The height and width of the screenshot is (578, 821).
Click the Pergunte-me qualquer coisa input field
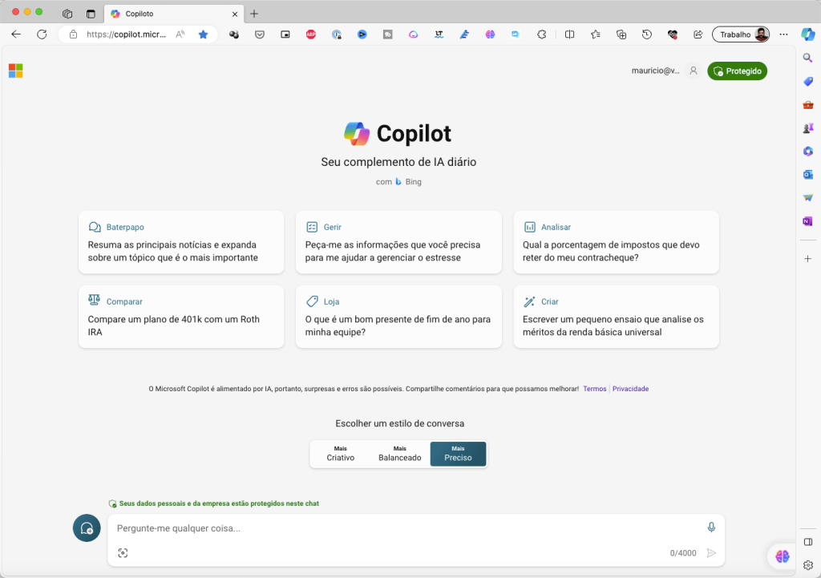pos(361,527)
